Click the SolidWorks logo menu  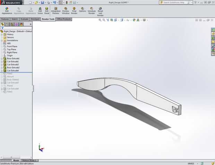[x=11, y=2]
